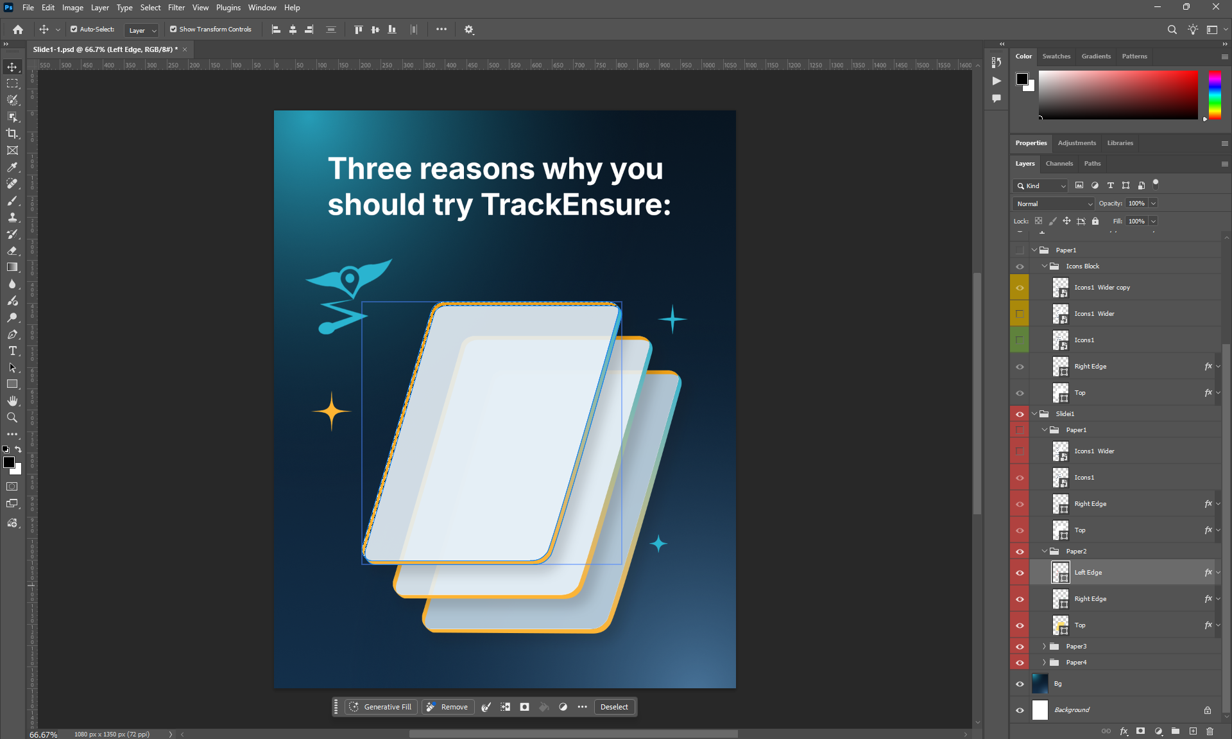Image resolution: width=1232 pixels, height=739 pixels.
Task: Select the Frame tool
Action: tap(12, 150)
